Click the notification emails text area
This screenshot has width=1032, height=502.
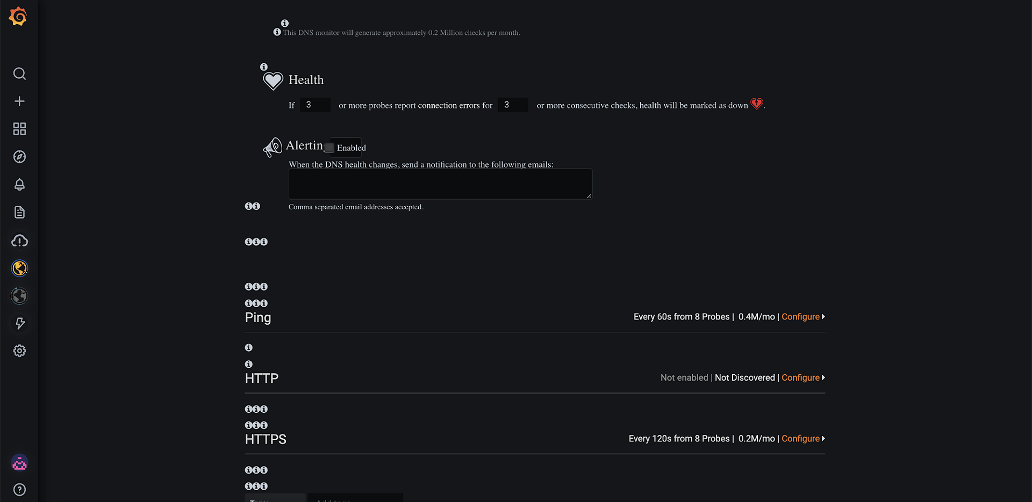click(x=440, y=184)
